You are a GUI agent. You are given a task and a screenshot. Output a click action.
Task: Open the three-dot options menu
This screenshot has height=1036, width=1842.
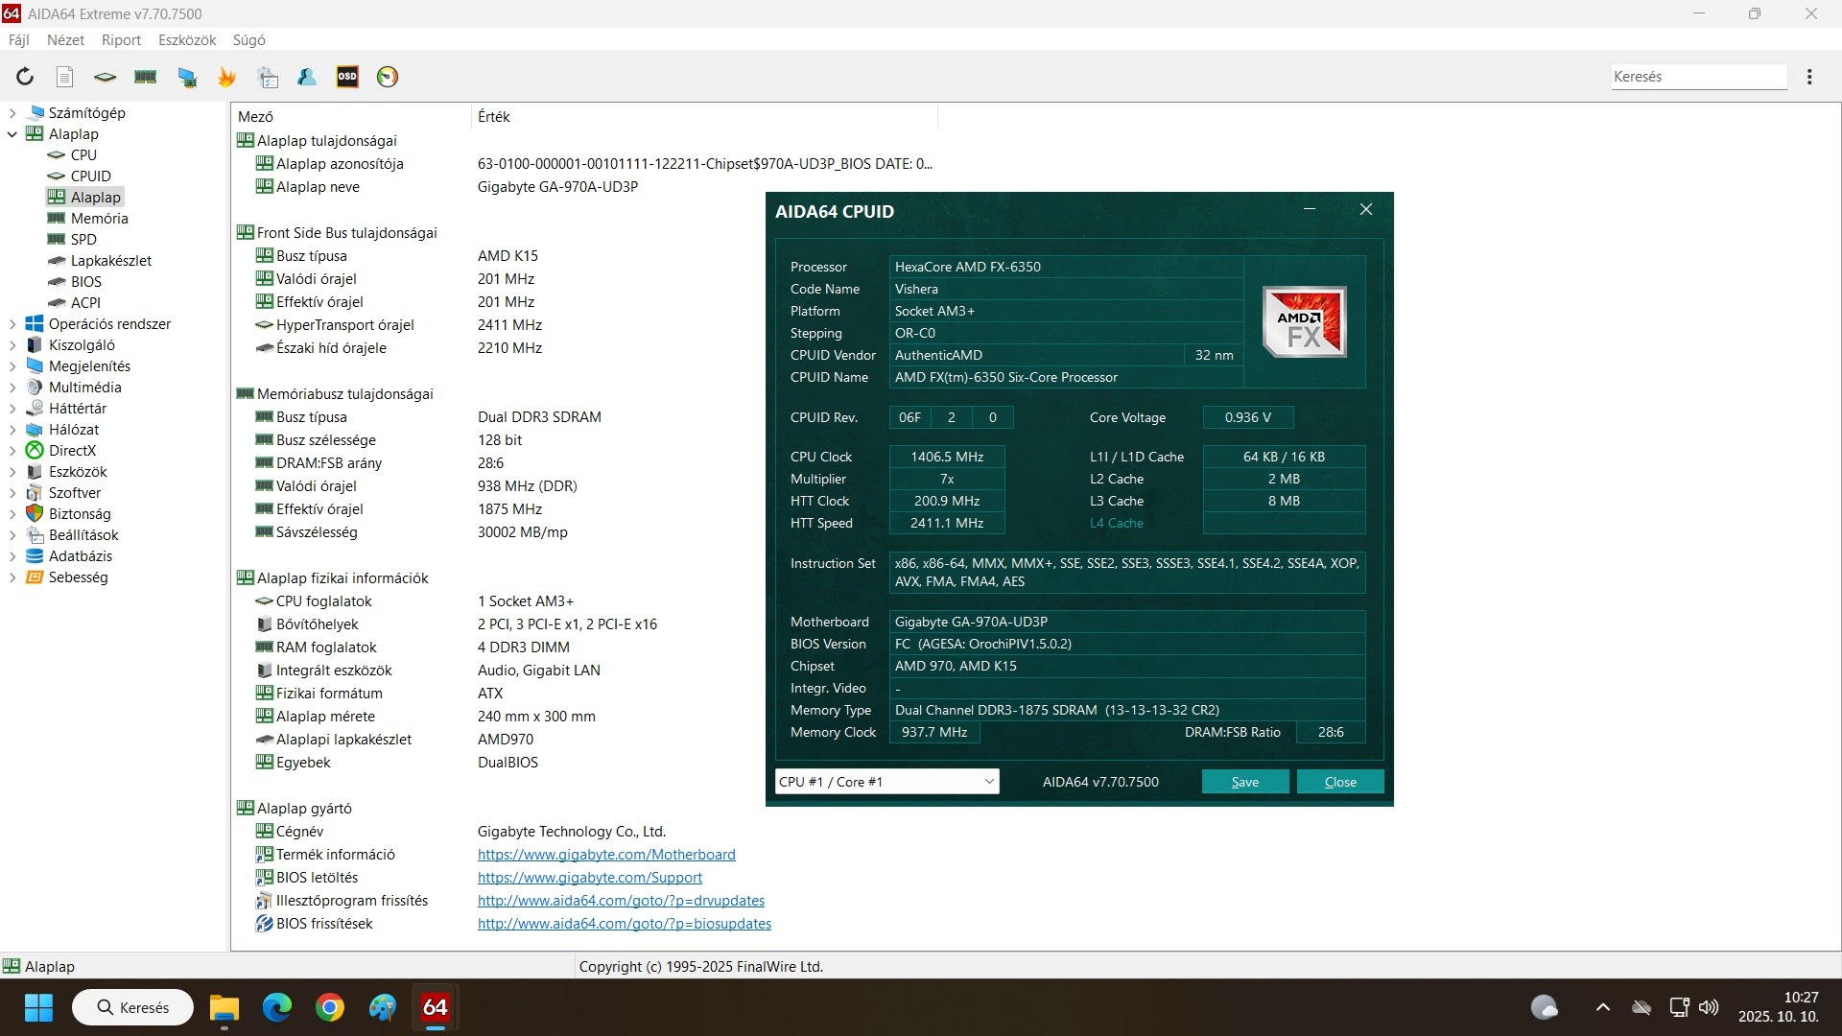pyautogui.click(x=1809, y=77)
